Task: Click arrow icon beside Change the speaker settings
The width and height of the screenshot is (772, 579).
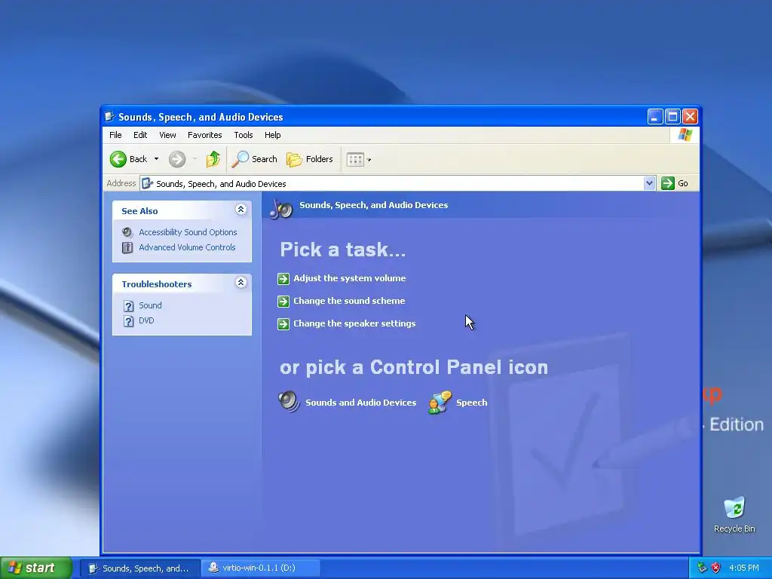Action: point(283,324)
